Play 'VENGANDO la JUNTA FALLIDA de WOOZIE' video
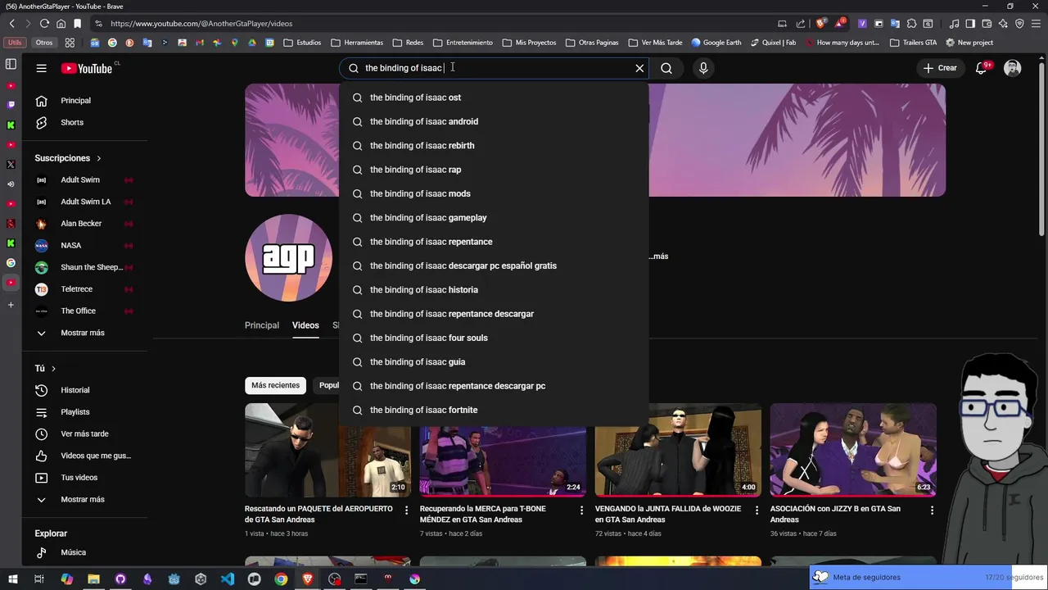Image resolution: width=1048 pixels, height=590 pixels. [x=678, y=450]
